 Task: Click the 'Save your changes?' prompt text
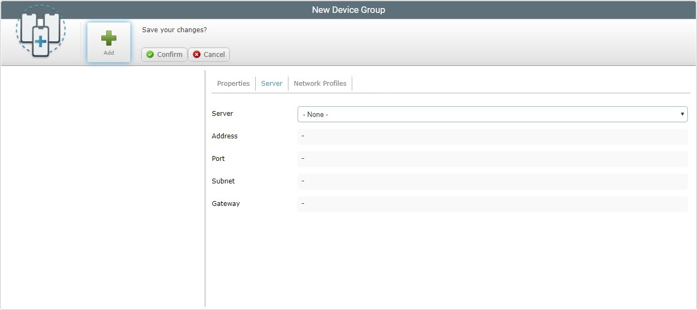pos(174,29)
